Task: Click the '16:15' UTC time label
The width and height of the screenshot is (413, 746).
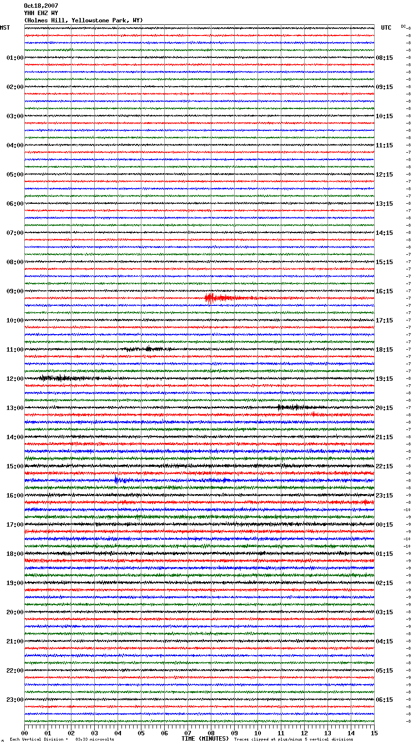Action: pyautogui.click(x=384, y=291)
